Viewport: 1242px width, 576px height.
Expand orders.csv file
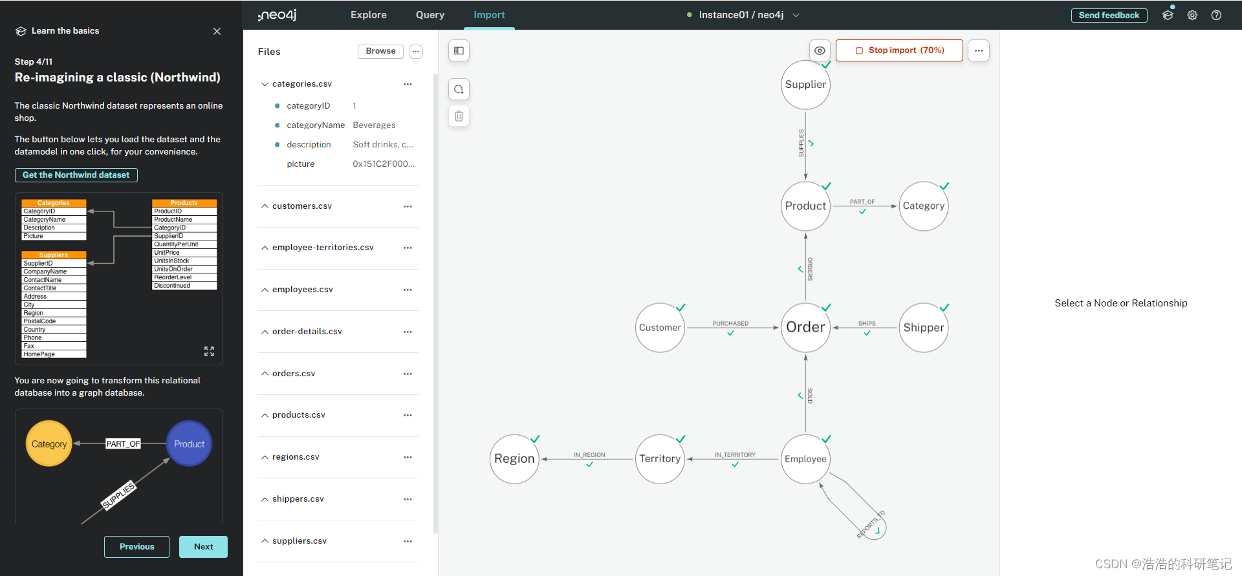[265, 374]
